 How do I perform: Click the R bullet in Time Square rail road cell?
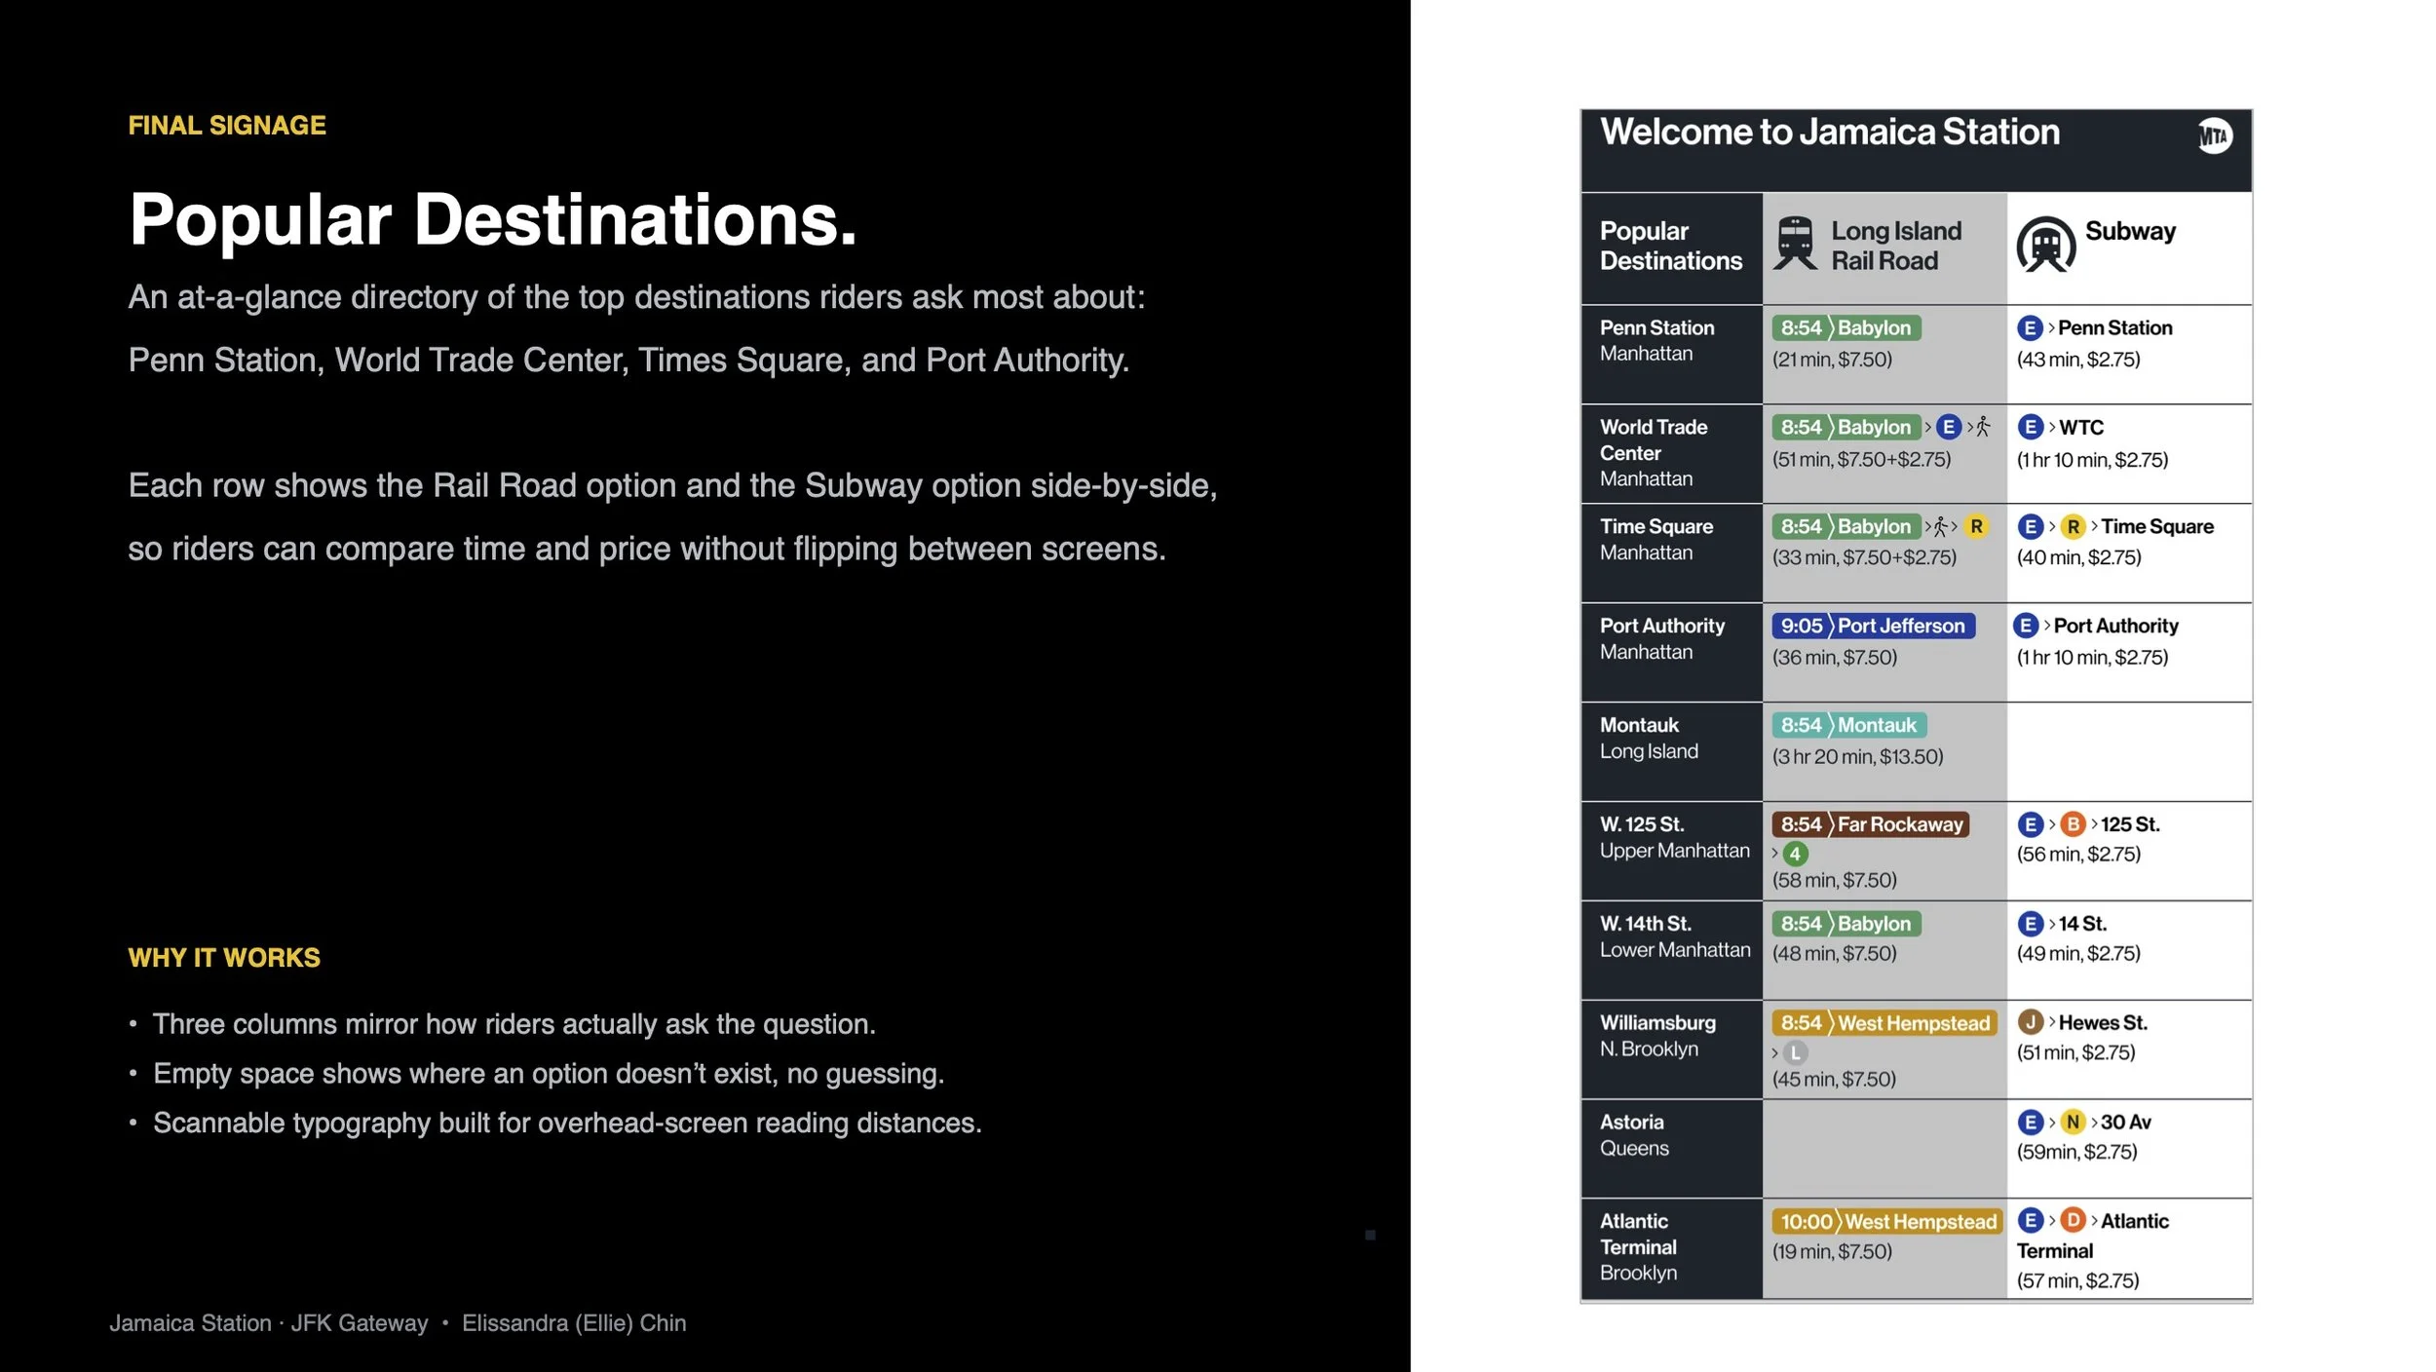pyautogui.click(x=1976, y=527)
